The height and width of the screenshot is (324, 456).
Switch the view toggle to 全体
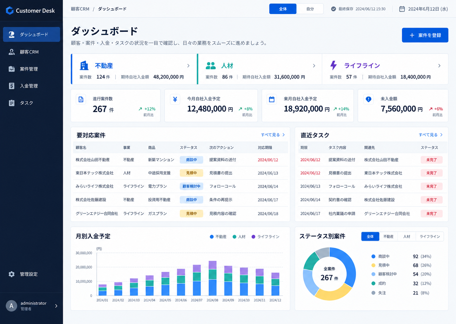coord(283,9)
